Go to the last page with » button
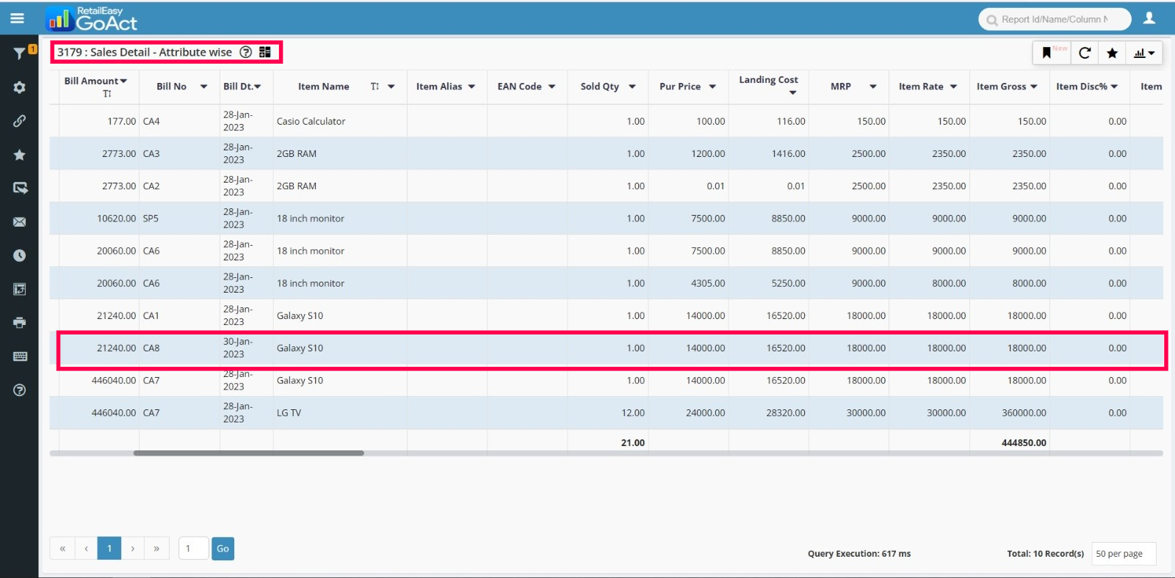This screenshot has width=1175, height=578. tap(156, 549)
